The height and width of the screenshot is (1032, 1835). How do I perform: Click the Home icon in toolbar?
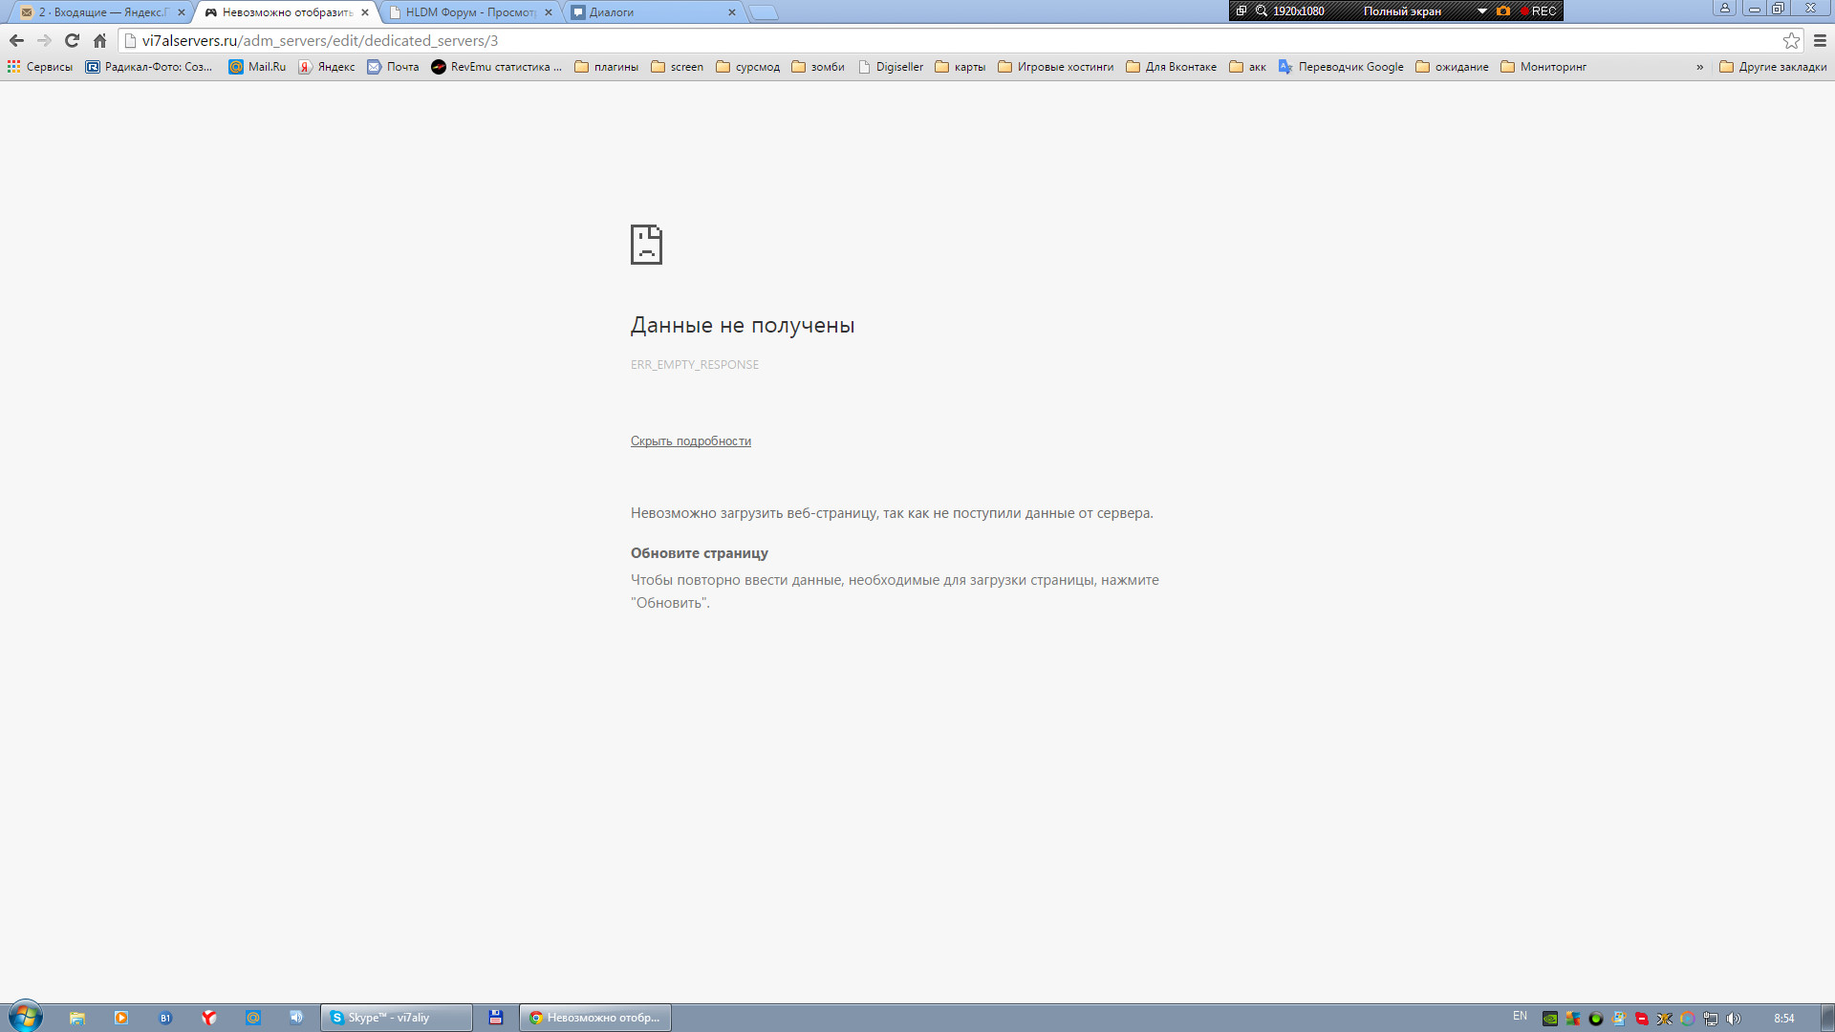(99, 40)
